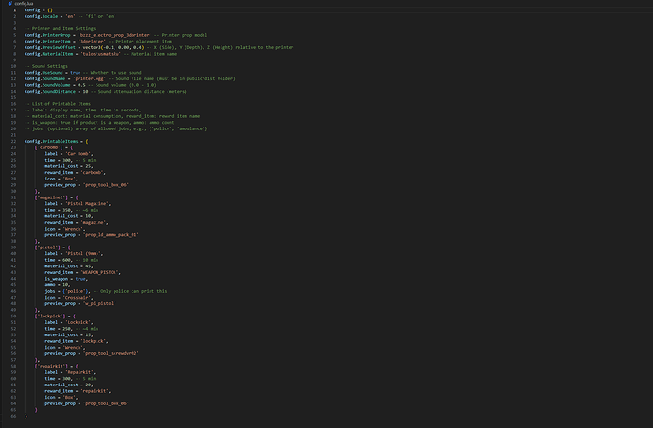Click the Config.Locale = 'en' setting
Viewport: 653px width, 428px height.
point(49,16)
